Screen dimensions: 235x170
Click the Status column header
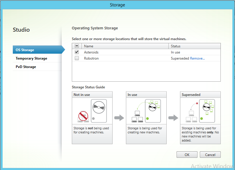point(175,46)
